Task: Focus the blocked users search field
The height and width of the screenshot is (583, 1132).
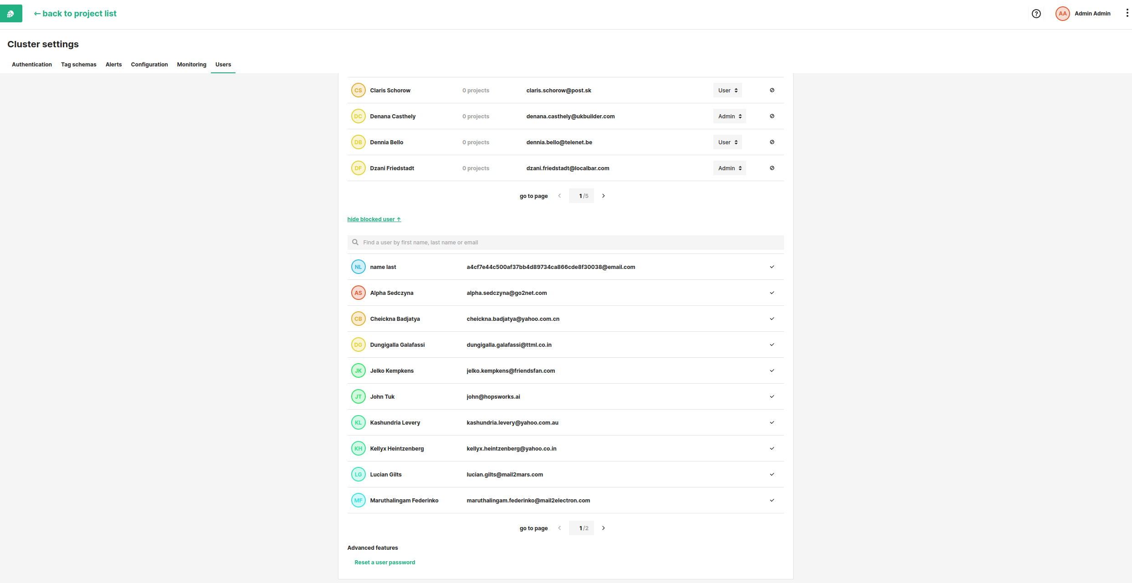Action: [565, 243]
